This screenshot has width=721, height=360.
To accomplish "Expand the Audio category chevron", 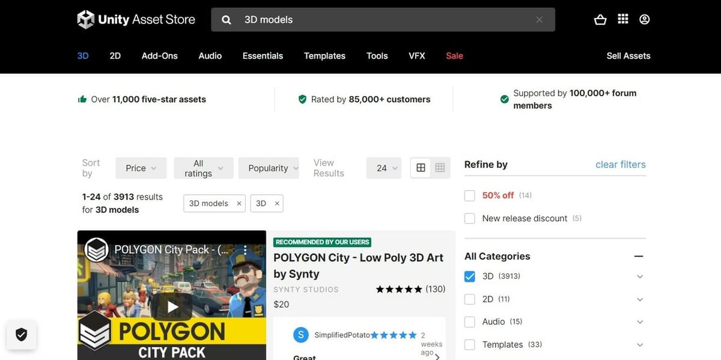I will click(x=640, y=322).
